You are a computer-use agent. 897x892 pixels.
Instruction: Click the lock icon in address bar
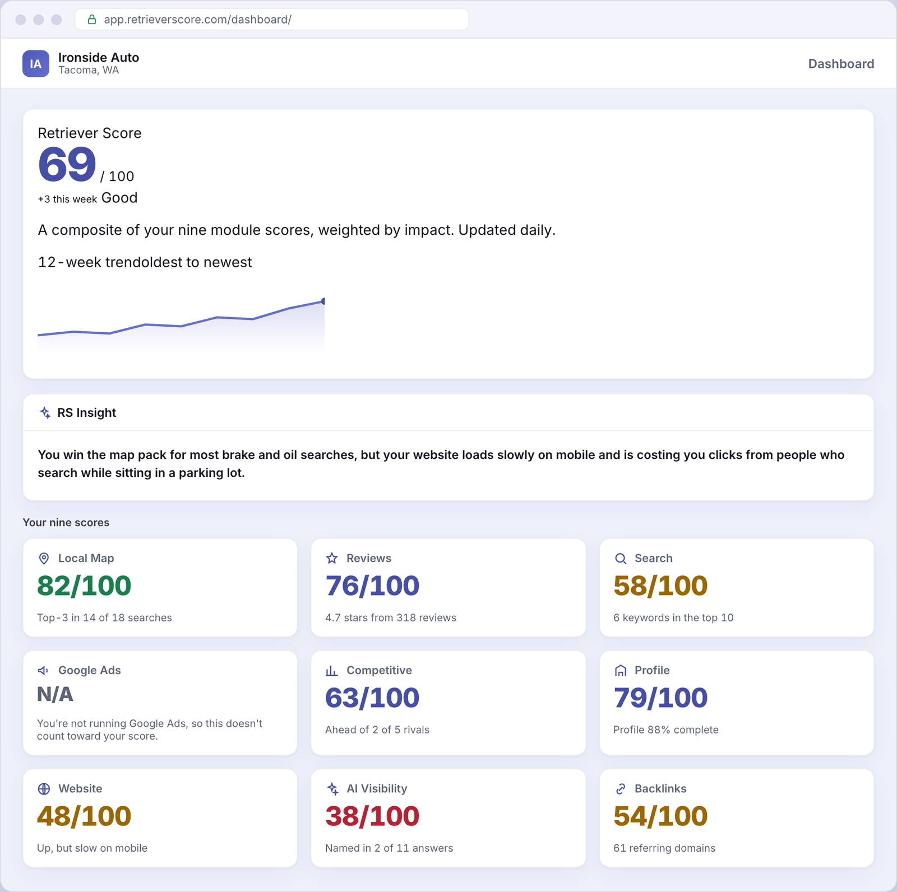click(x=92, y=20)
